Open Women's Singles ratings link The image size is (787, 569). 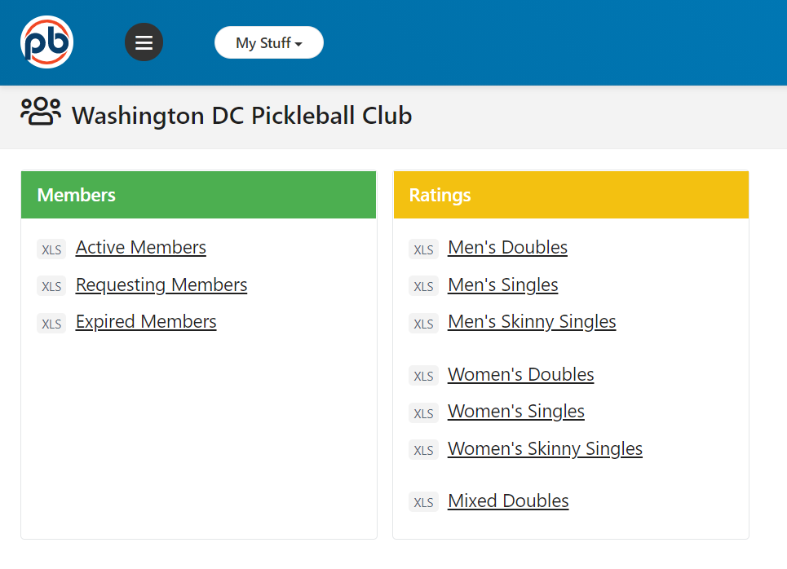(516, 412)
